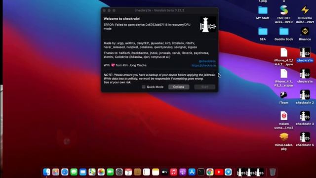The image size is (316, 178).
Task: Open the FMI: OFF app icon
Action: [x=284, y=14]
